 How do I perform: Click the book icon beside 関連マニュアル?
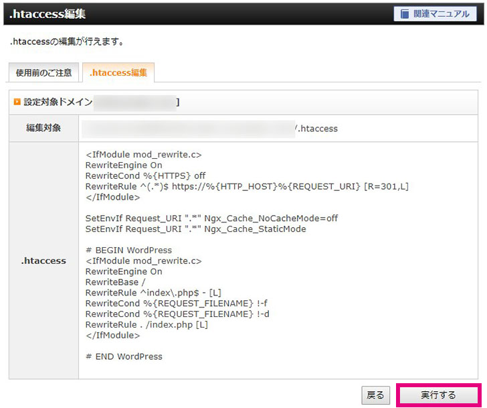point(405,14)
